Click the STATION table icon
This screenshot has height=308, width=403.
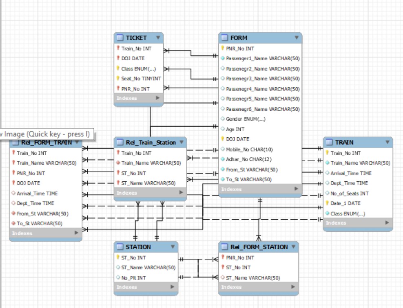pos(120,247)
